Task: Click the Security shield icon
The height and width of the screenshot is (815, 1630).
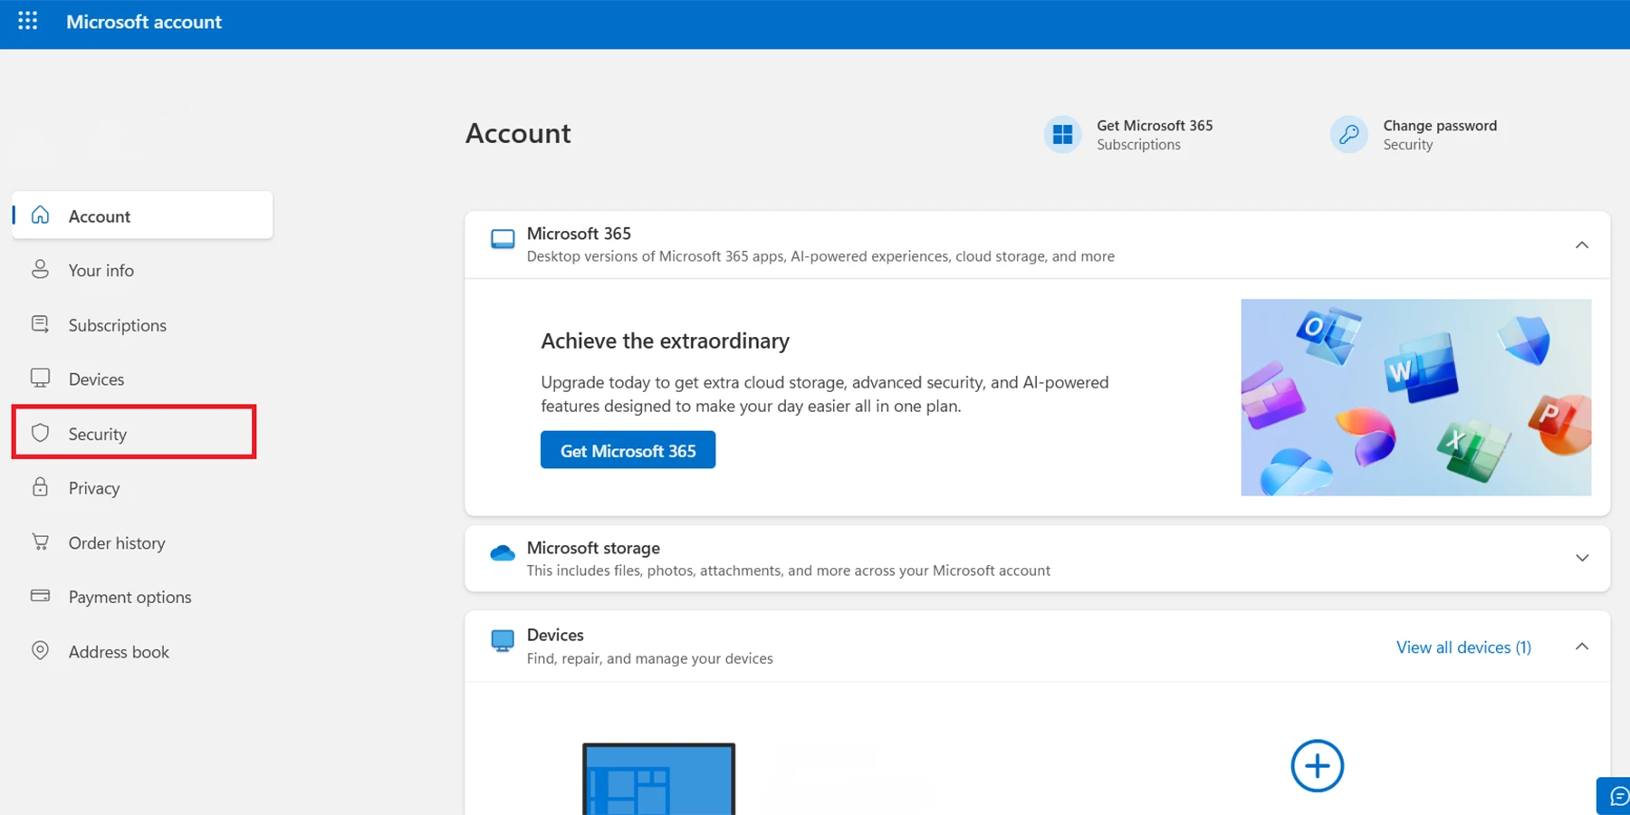Action: [x=41, y=433]
